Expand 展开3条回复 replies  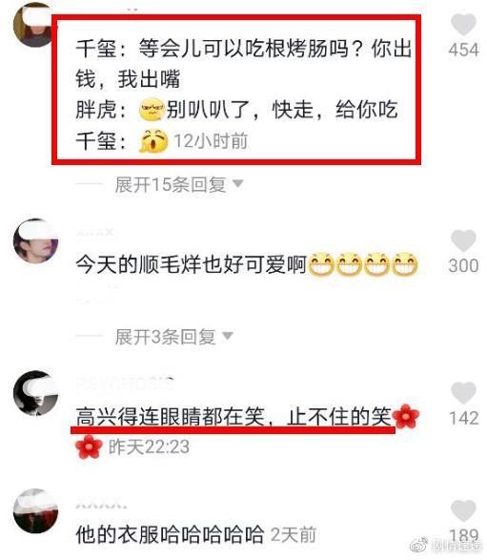pyautogui.click(x=165, y=337)
